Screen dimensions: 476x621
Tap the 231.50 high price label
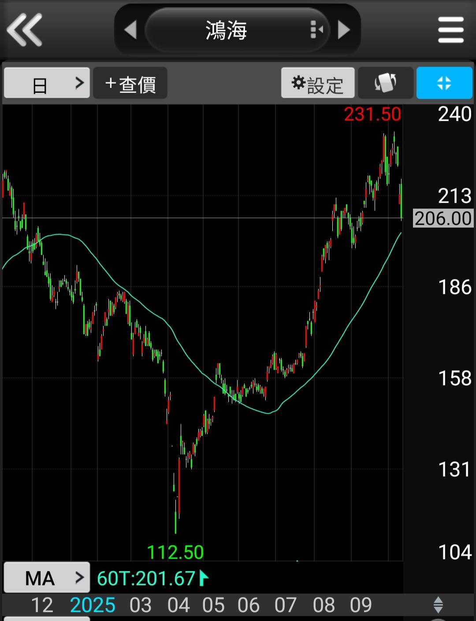point(372,114)
